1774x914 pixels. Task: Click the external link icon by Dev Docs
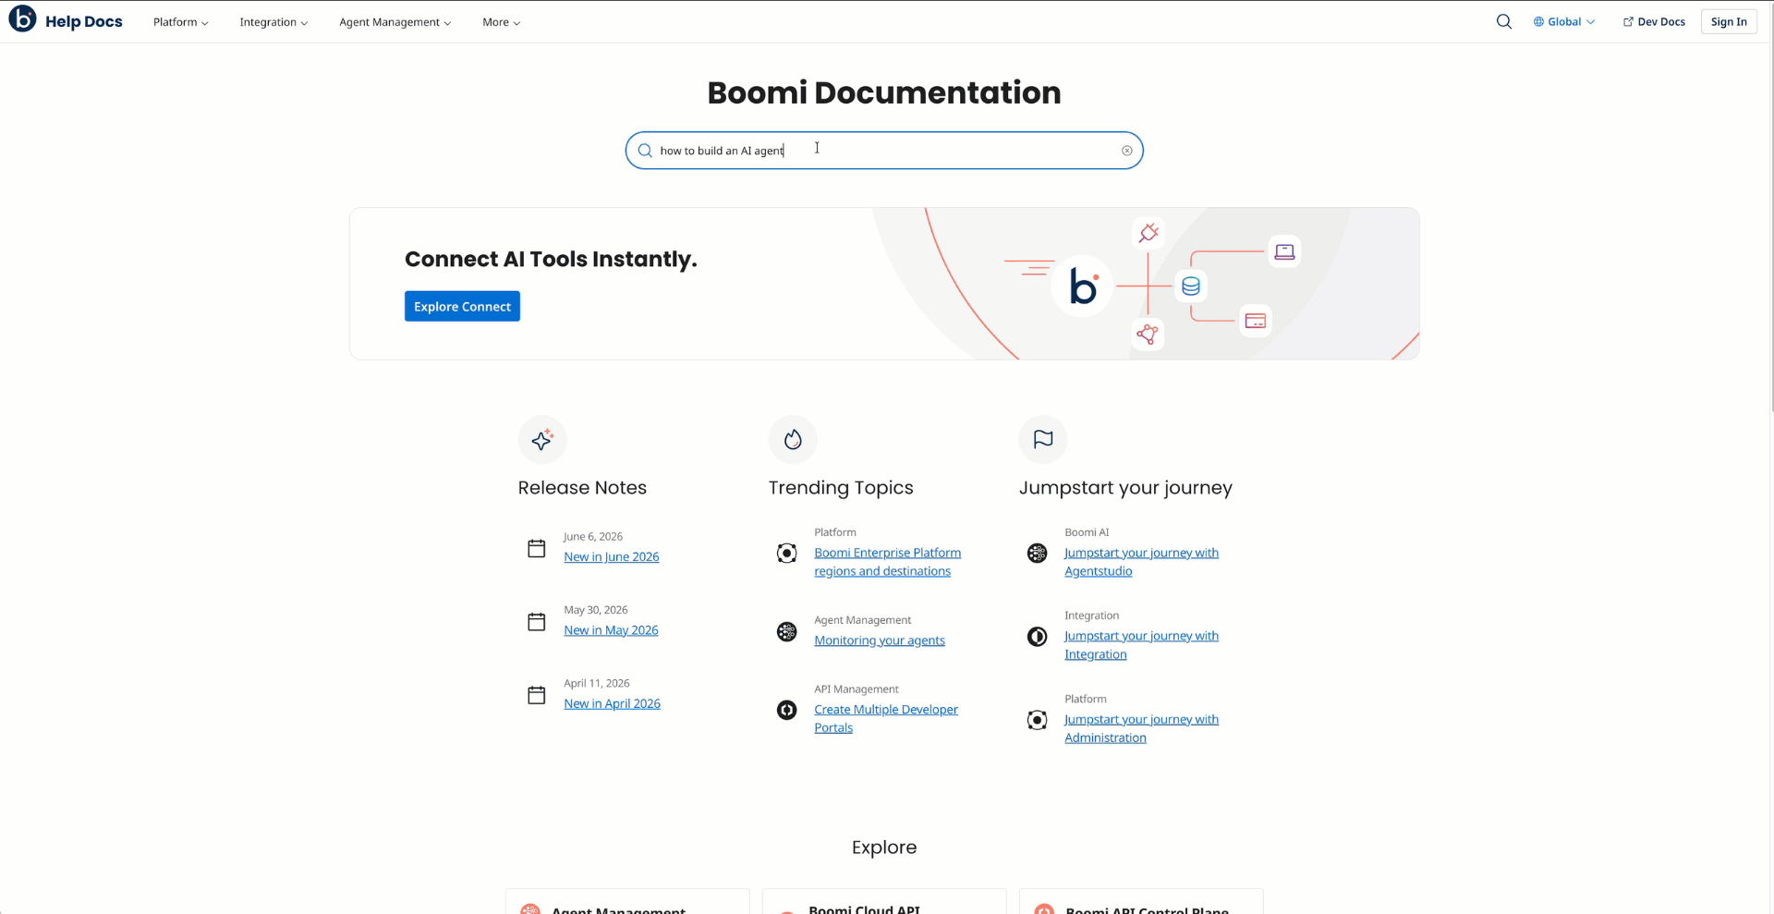1628,22
